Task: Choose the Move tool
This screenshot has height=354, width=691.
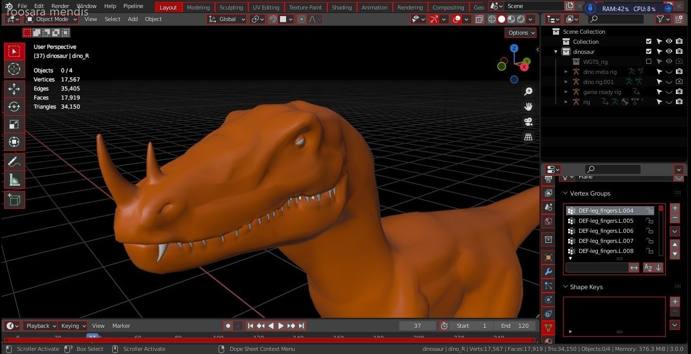Action: click(14, 89)
